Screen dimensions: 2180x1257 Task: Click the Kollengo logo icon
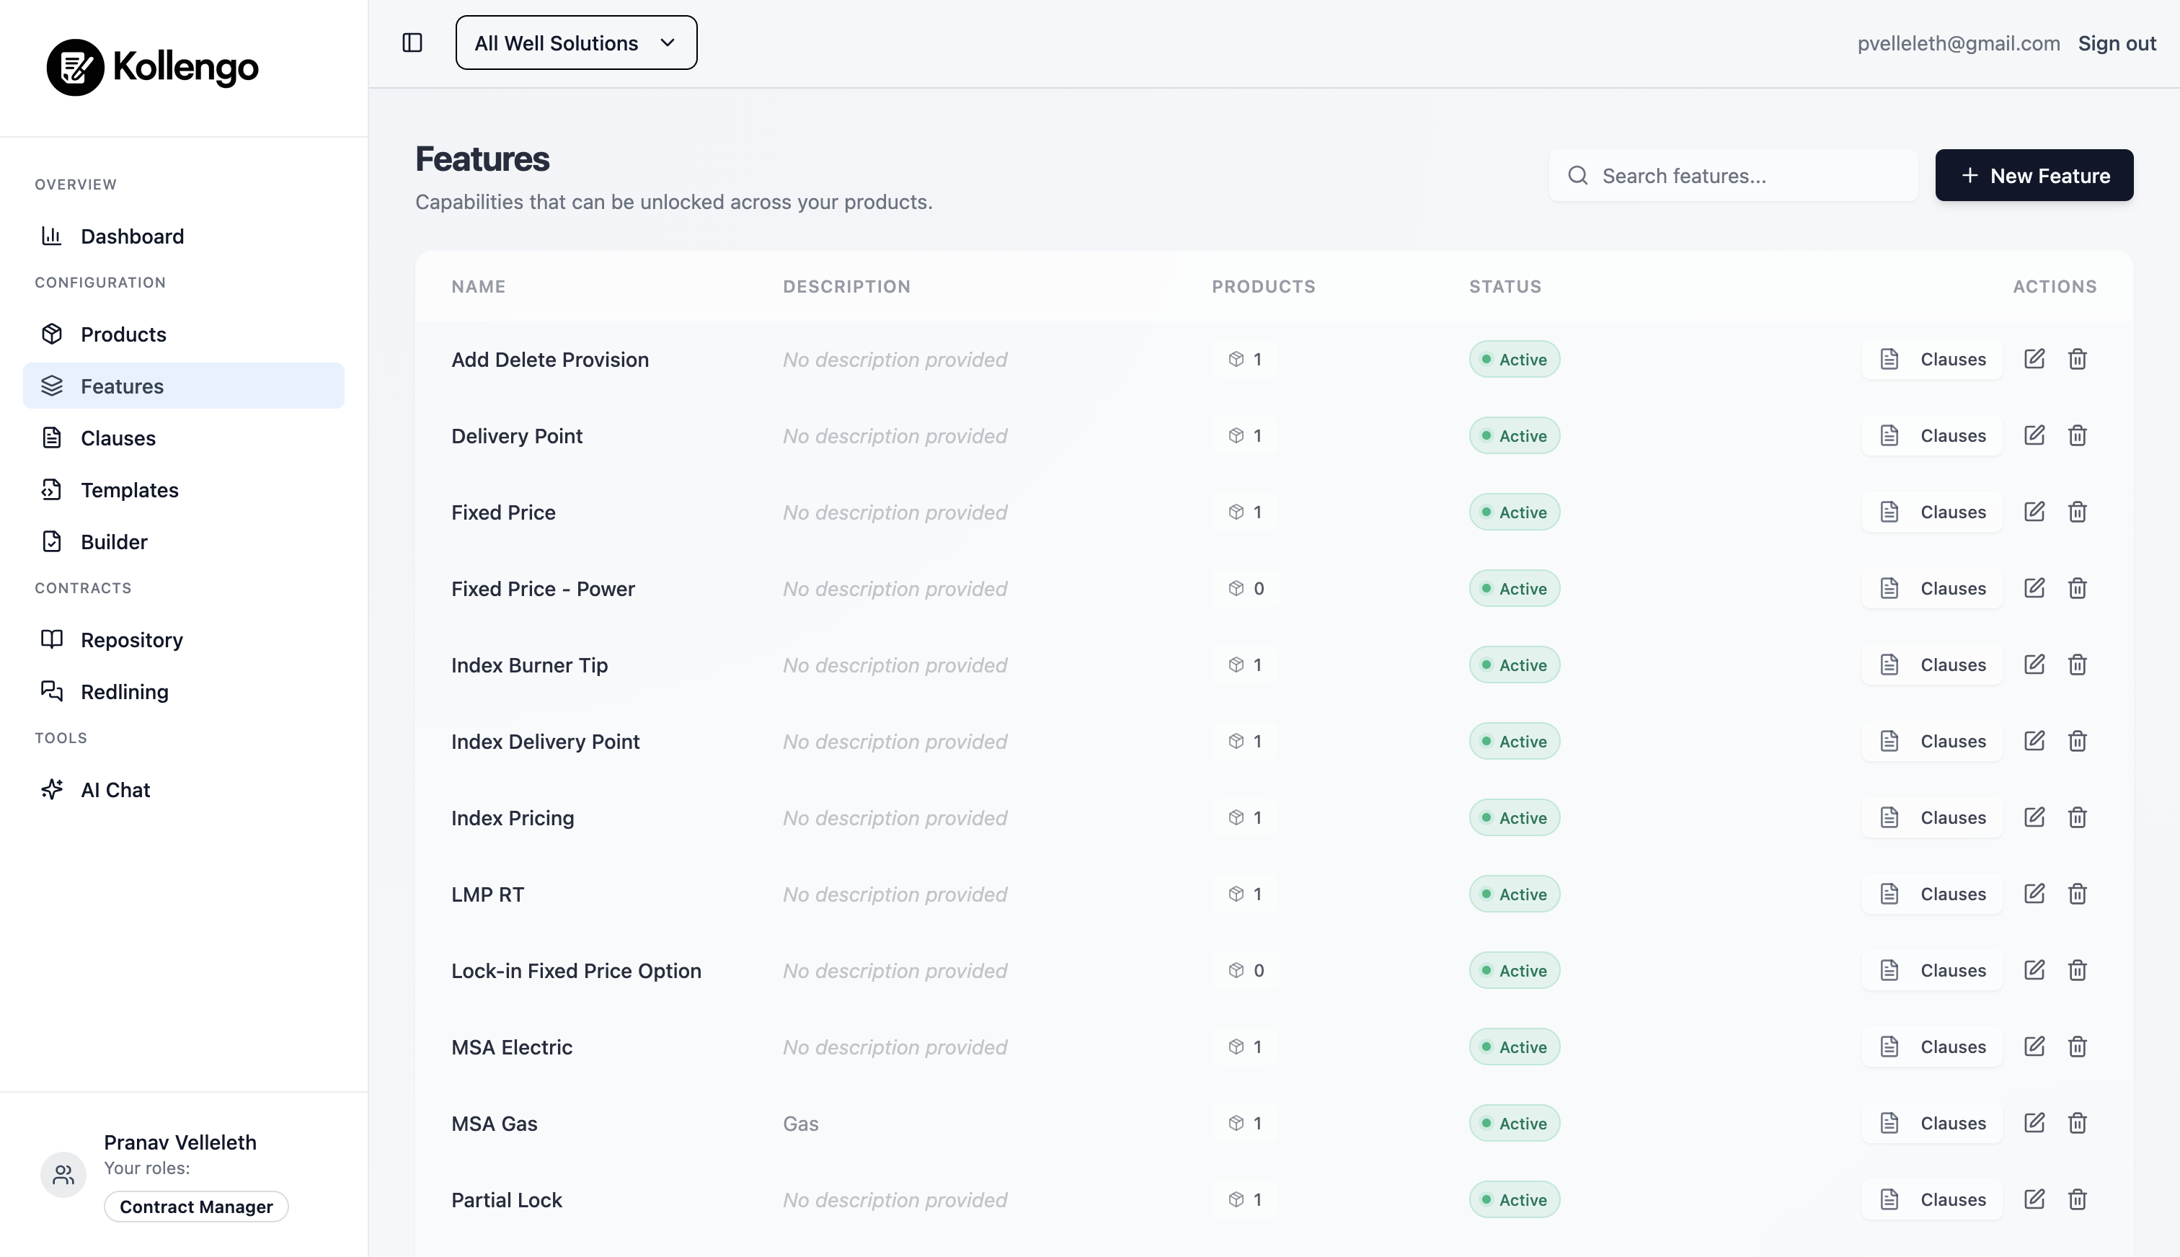coord(75,67)
